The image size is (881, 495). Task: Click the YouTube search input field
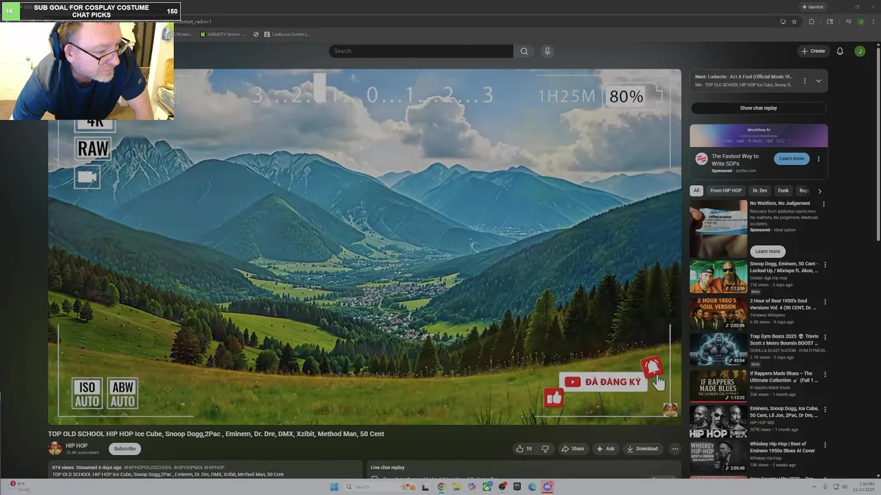(x=421, y=51)
